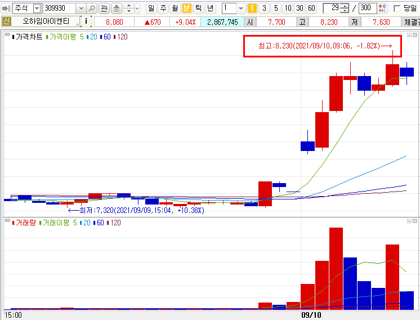
Task: Click the tallest red volume bar
Action: pos(336,269)
